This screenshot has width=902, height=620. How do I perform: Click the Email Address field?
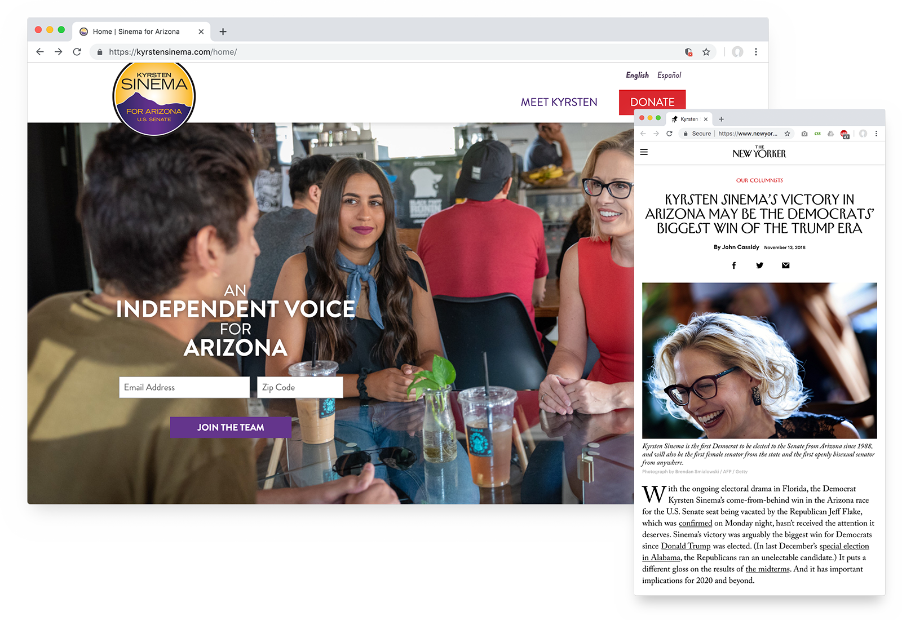pyautogui.click(x=184, y=387)
